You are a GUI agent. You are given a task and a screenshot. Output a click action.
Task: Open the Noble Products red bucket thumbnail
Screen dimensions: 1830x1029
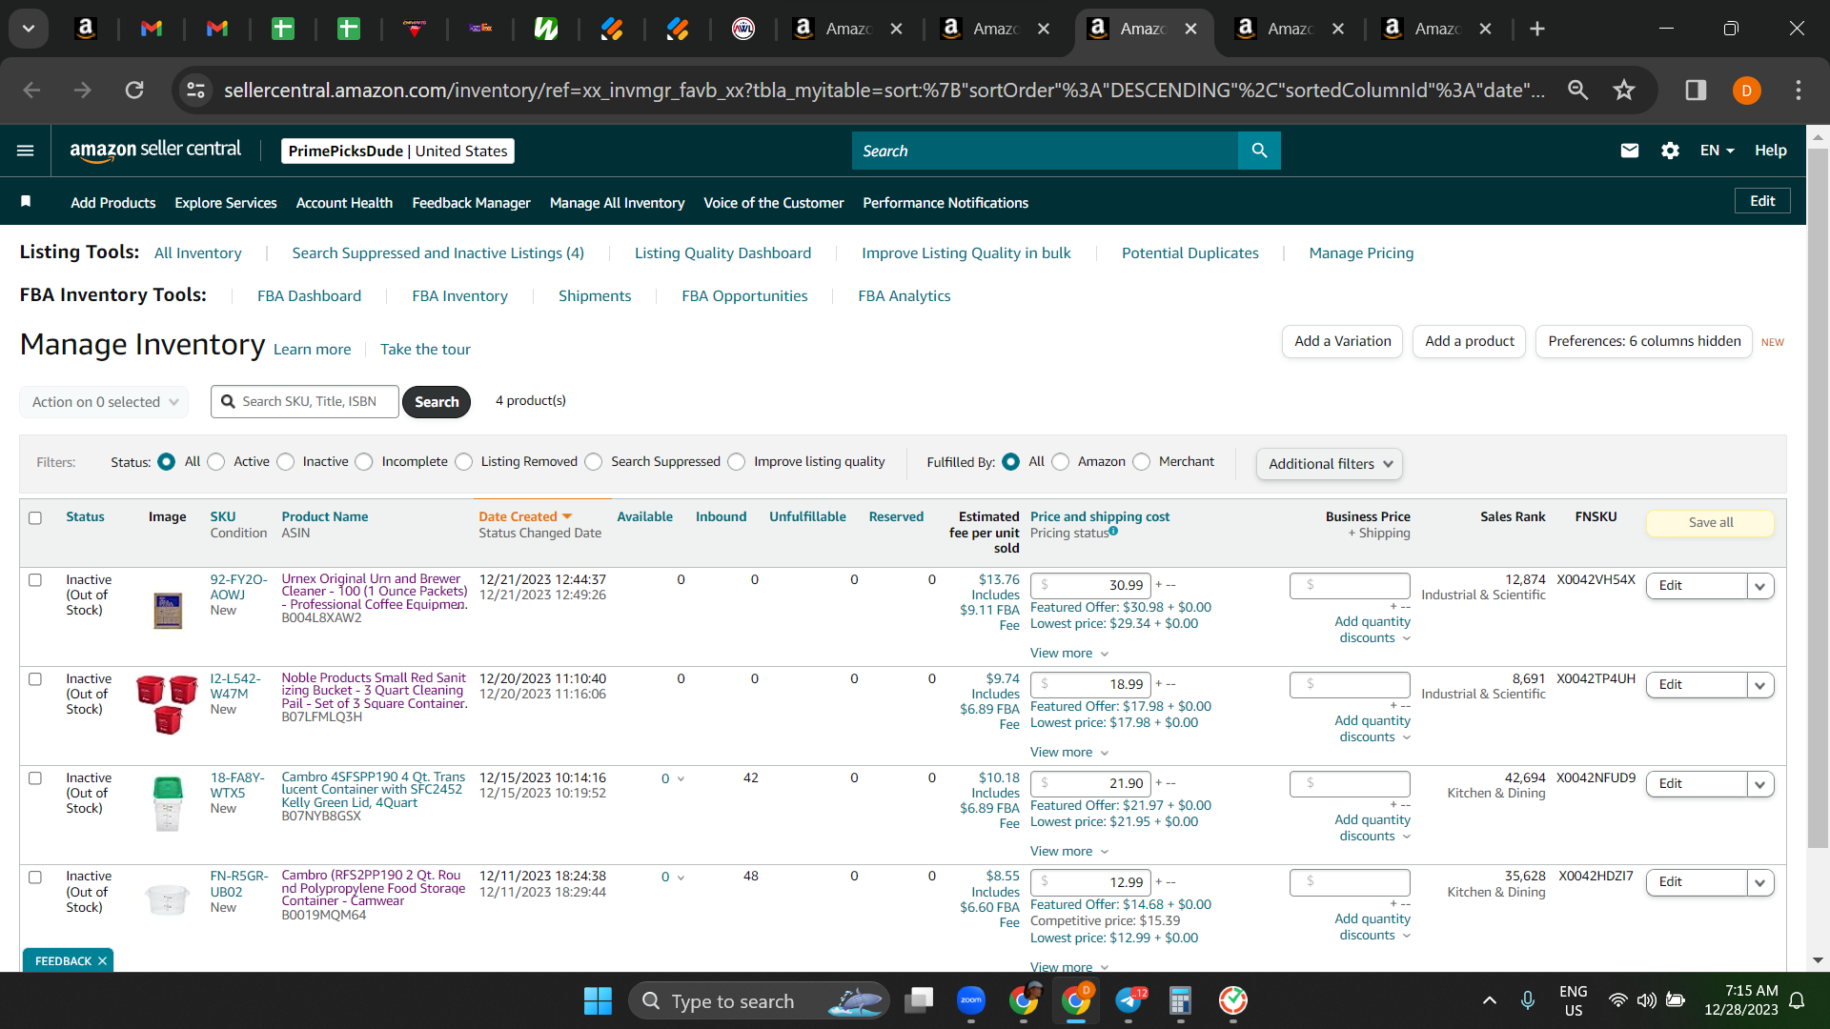pos(168,705)
